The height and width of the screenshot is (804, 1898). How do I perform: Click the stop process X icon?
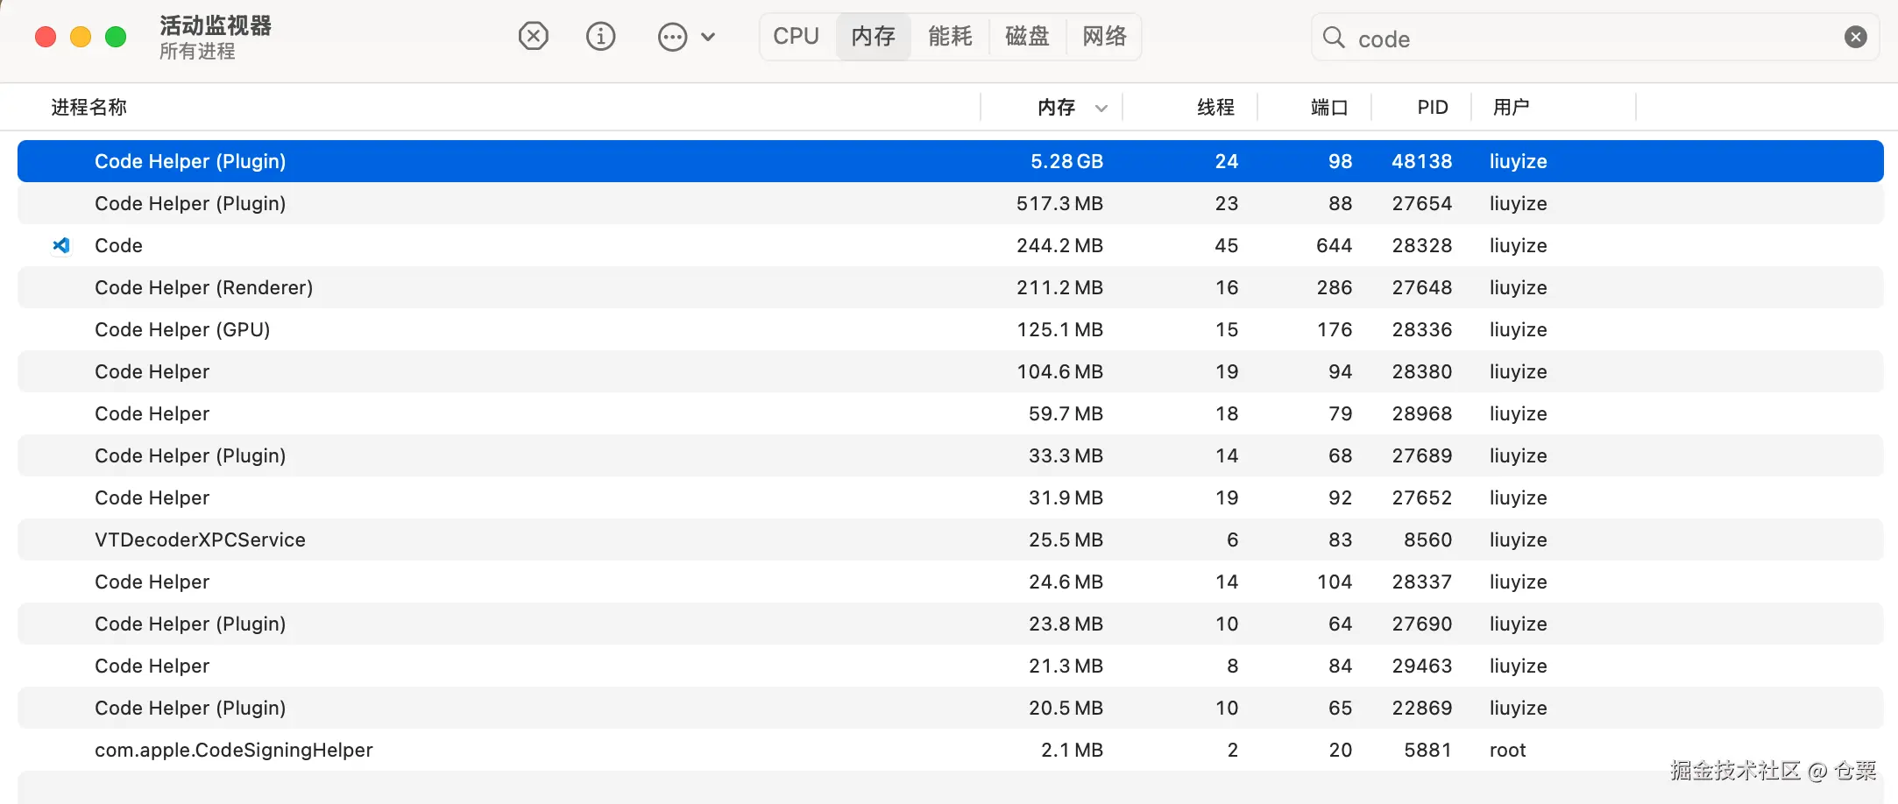pyautogui.click(x=533, y=37)
